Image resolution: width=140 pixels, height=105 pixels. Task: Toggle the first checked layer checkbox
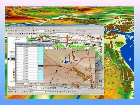pos(12,51)
